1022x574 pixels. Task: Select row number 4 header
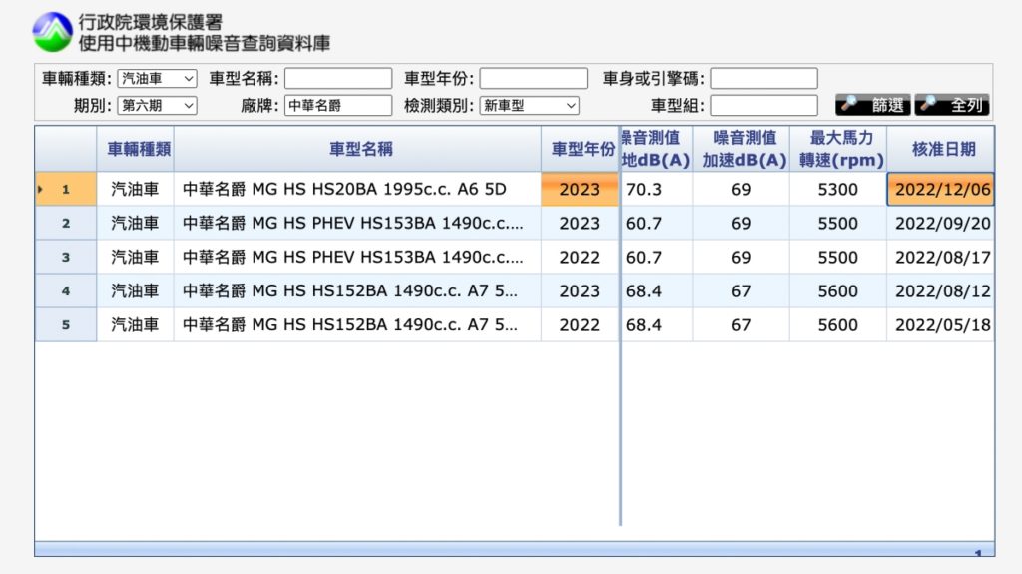click(66, 290)
